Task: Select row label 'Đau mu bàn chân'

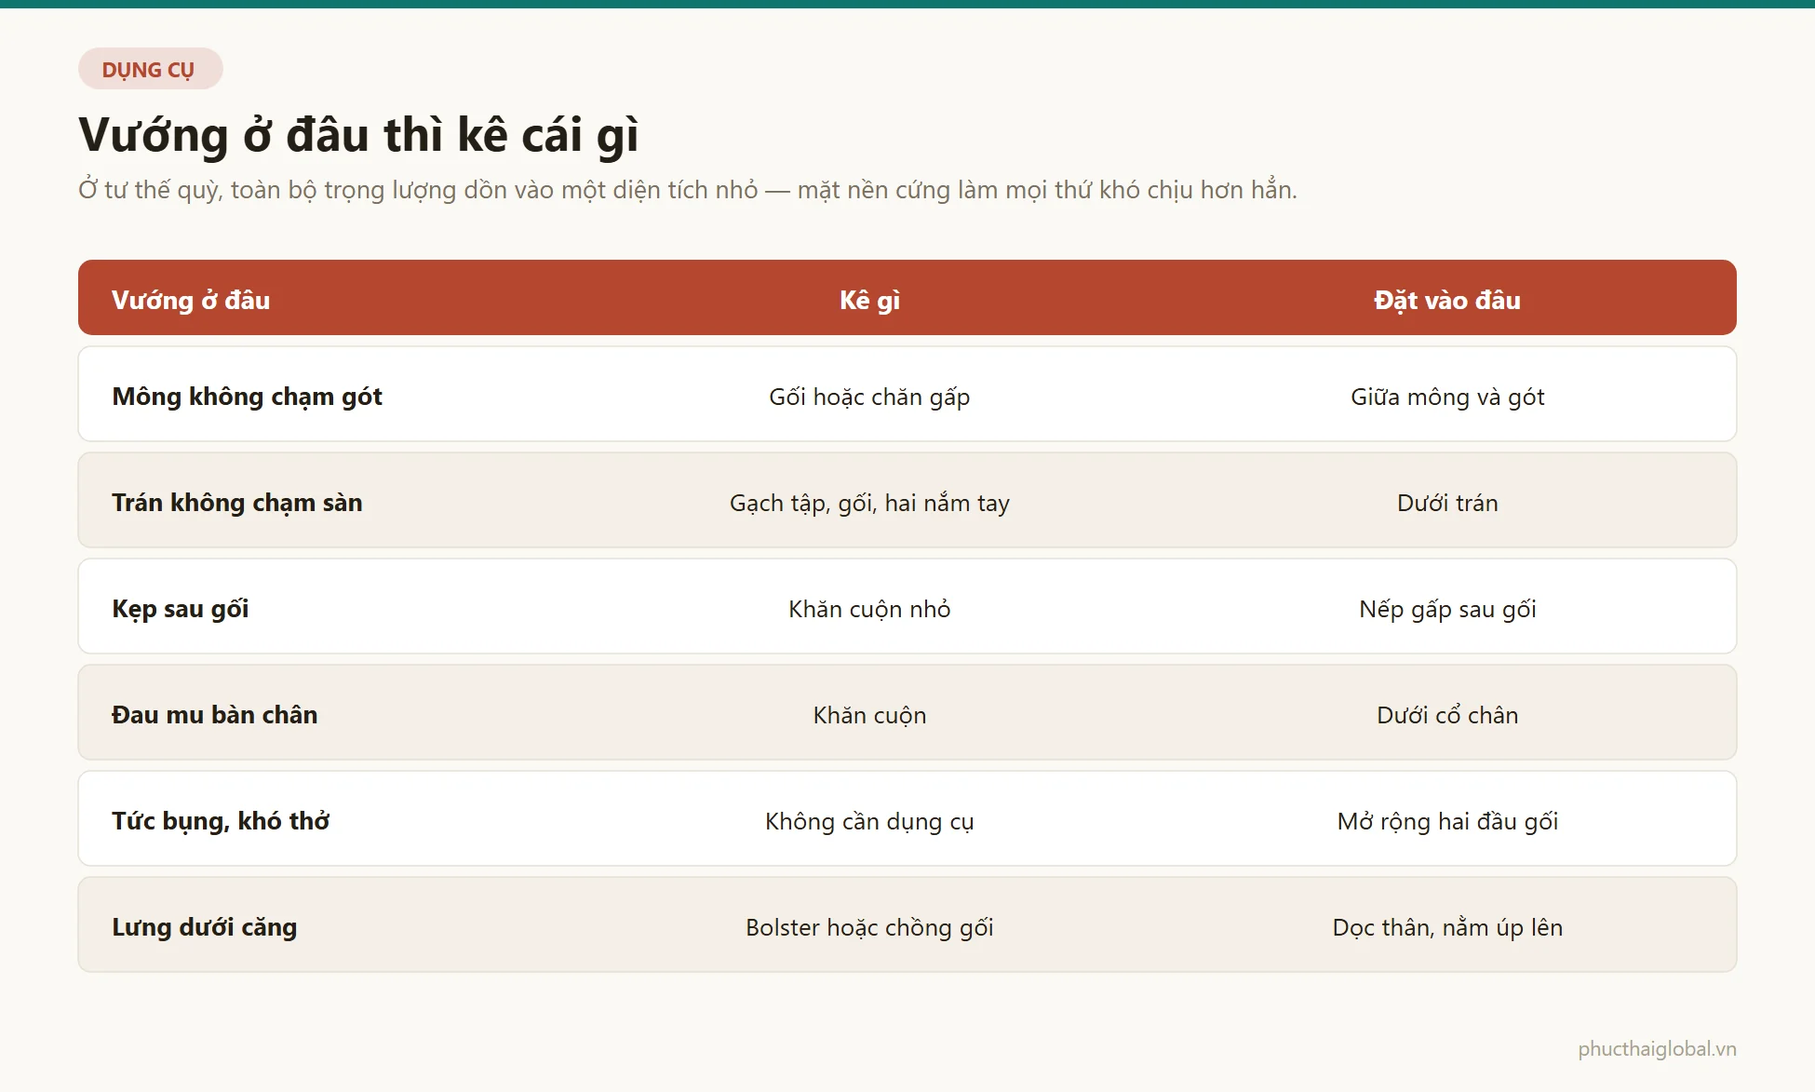Action: pyautogui.click(x=215, y=715)
